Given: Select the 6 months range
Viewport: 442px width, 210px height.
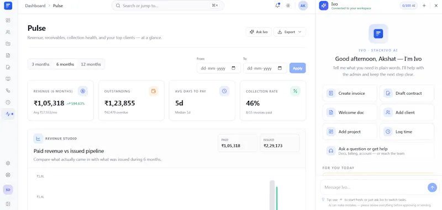Looking at the screenshot, I should pyautogui.click(x=65, y=64).
